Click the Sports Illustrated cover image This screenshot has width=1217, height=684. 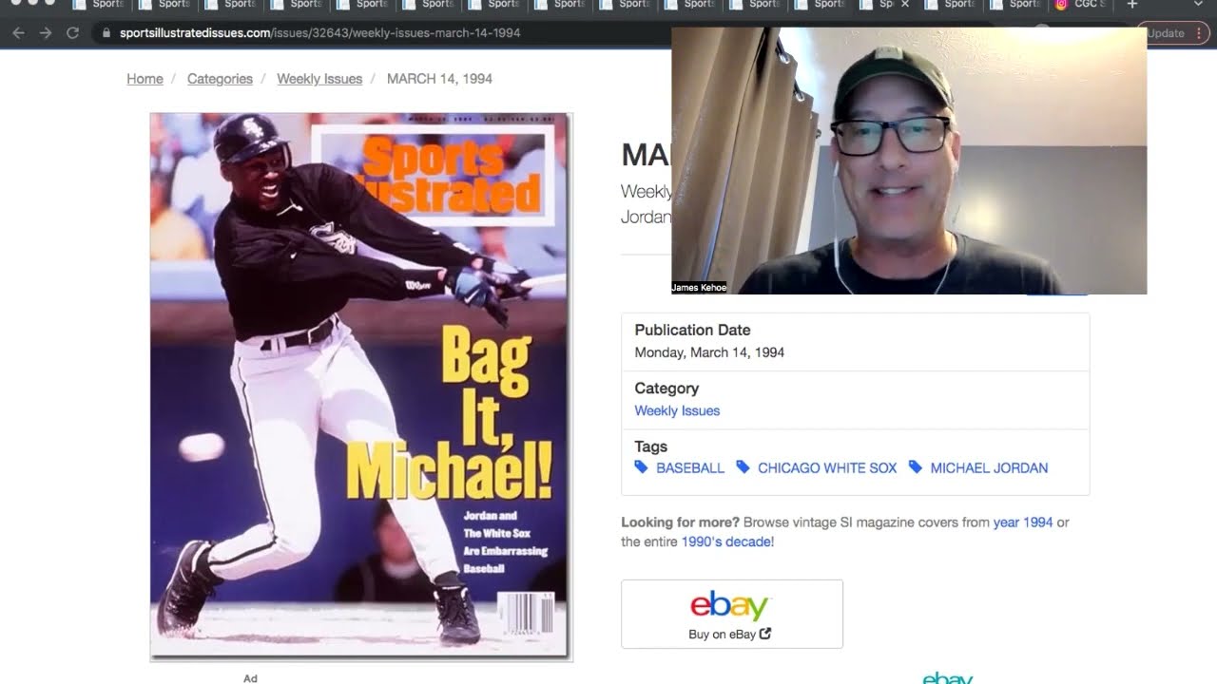(x=360, y=387)
